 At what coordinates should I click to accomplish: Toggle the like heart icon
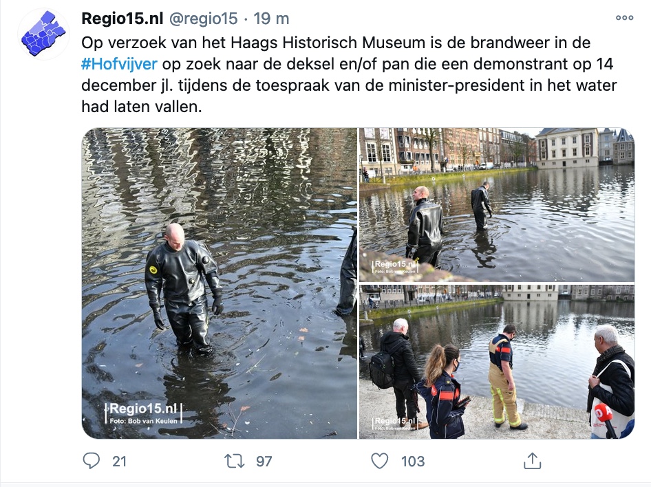(380, 461)
